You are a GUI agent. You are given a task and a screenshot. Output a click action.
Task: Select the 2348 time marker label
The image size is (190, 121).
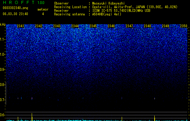(147, 26)
